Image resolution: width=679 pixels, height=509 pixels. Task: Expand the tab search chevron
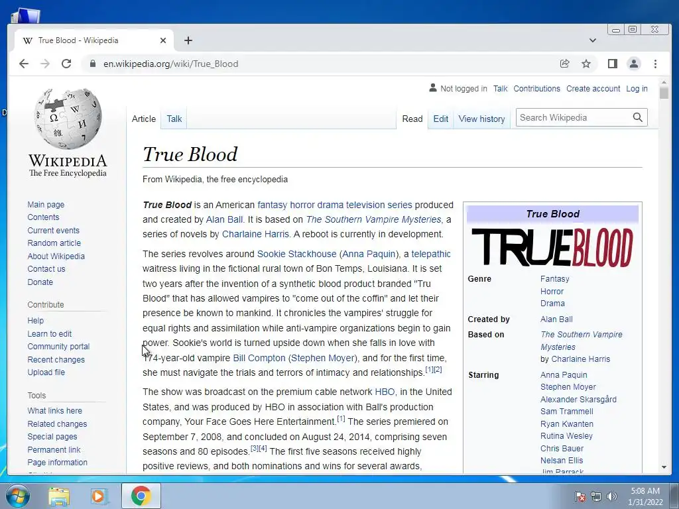coord(593,40)
